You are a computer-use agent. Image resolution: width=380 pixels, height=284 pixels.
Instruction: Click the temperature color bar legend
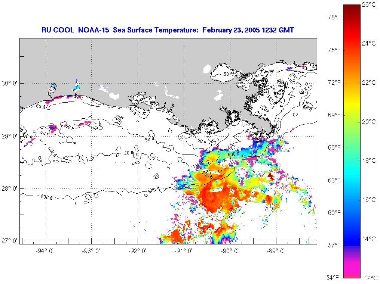(352, 141)
